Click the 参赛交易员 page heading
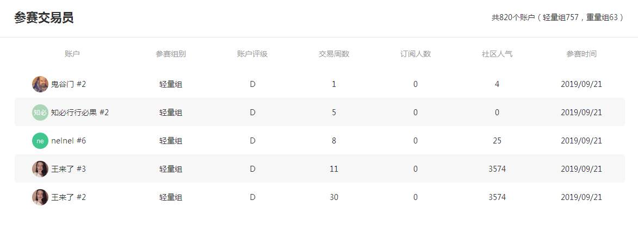The height and width of the screenshot is (225, 638). pos(44,18)
